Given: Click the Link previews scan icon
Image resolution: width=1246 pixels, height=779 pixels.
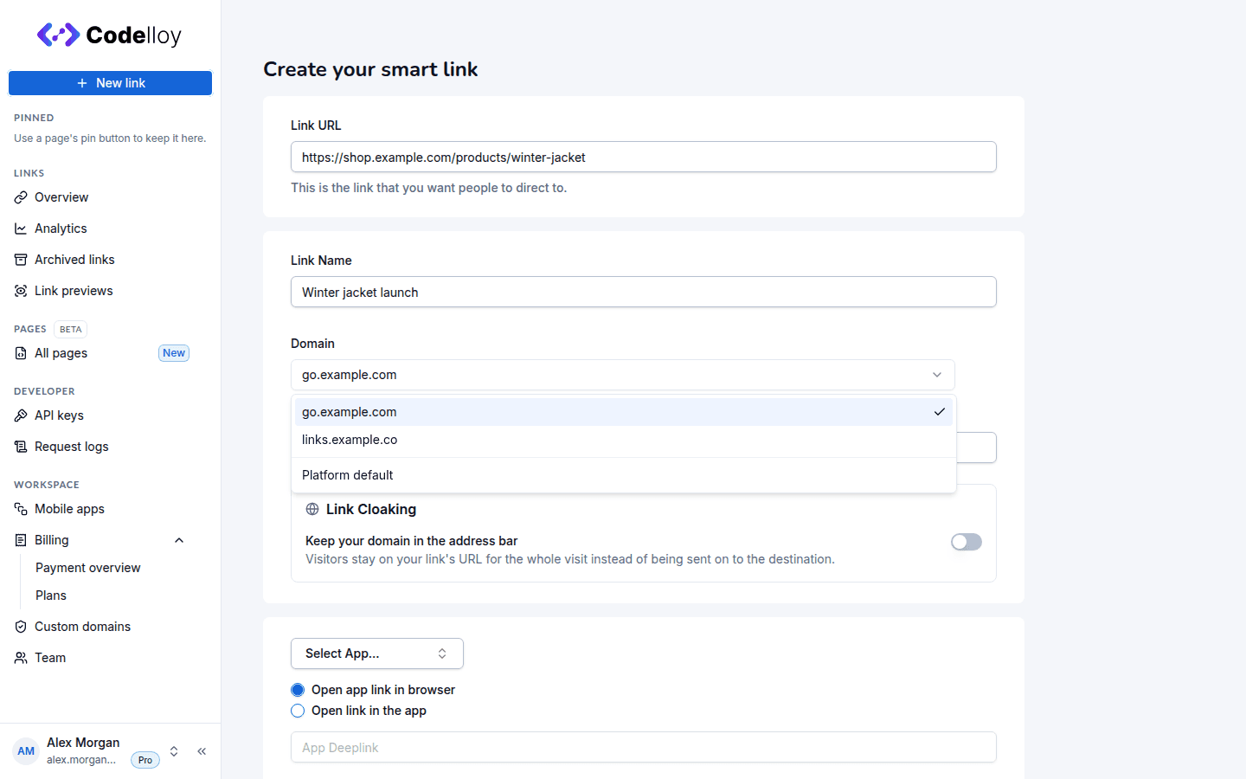Looking at the screenshot, I should point(21,291).
